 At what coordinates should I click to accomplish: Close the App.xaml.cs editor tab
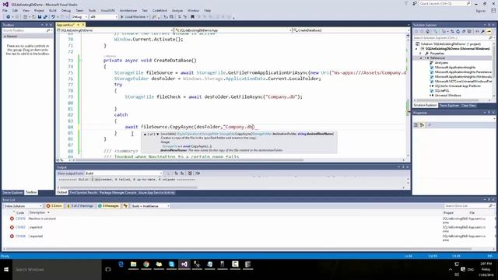[83, 24]
